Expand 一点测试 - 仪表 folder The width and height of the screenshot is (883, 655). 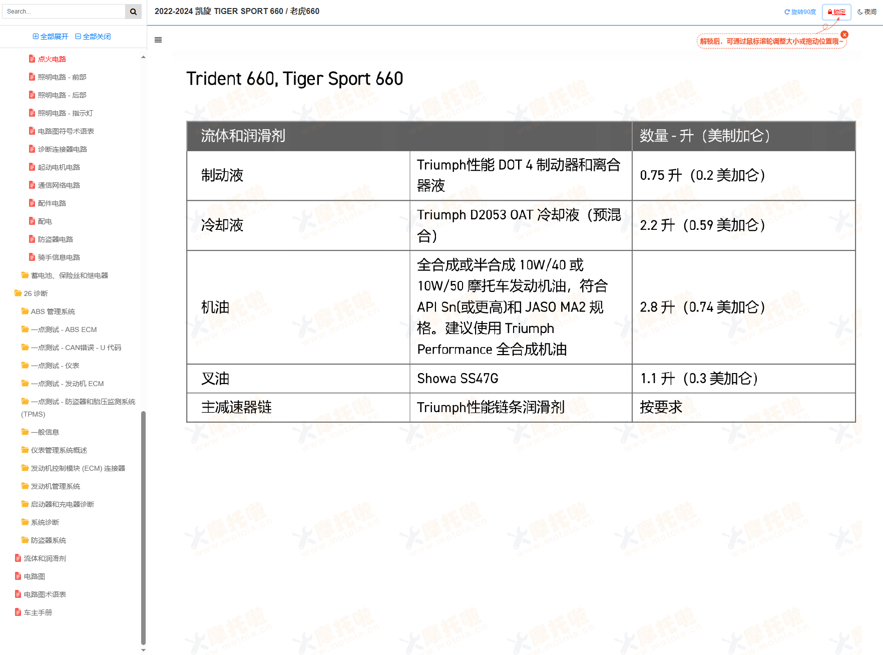51,366
